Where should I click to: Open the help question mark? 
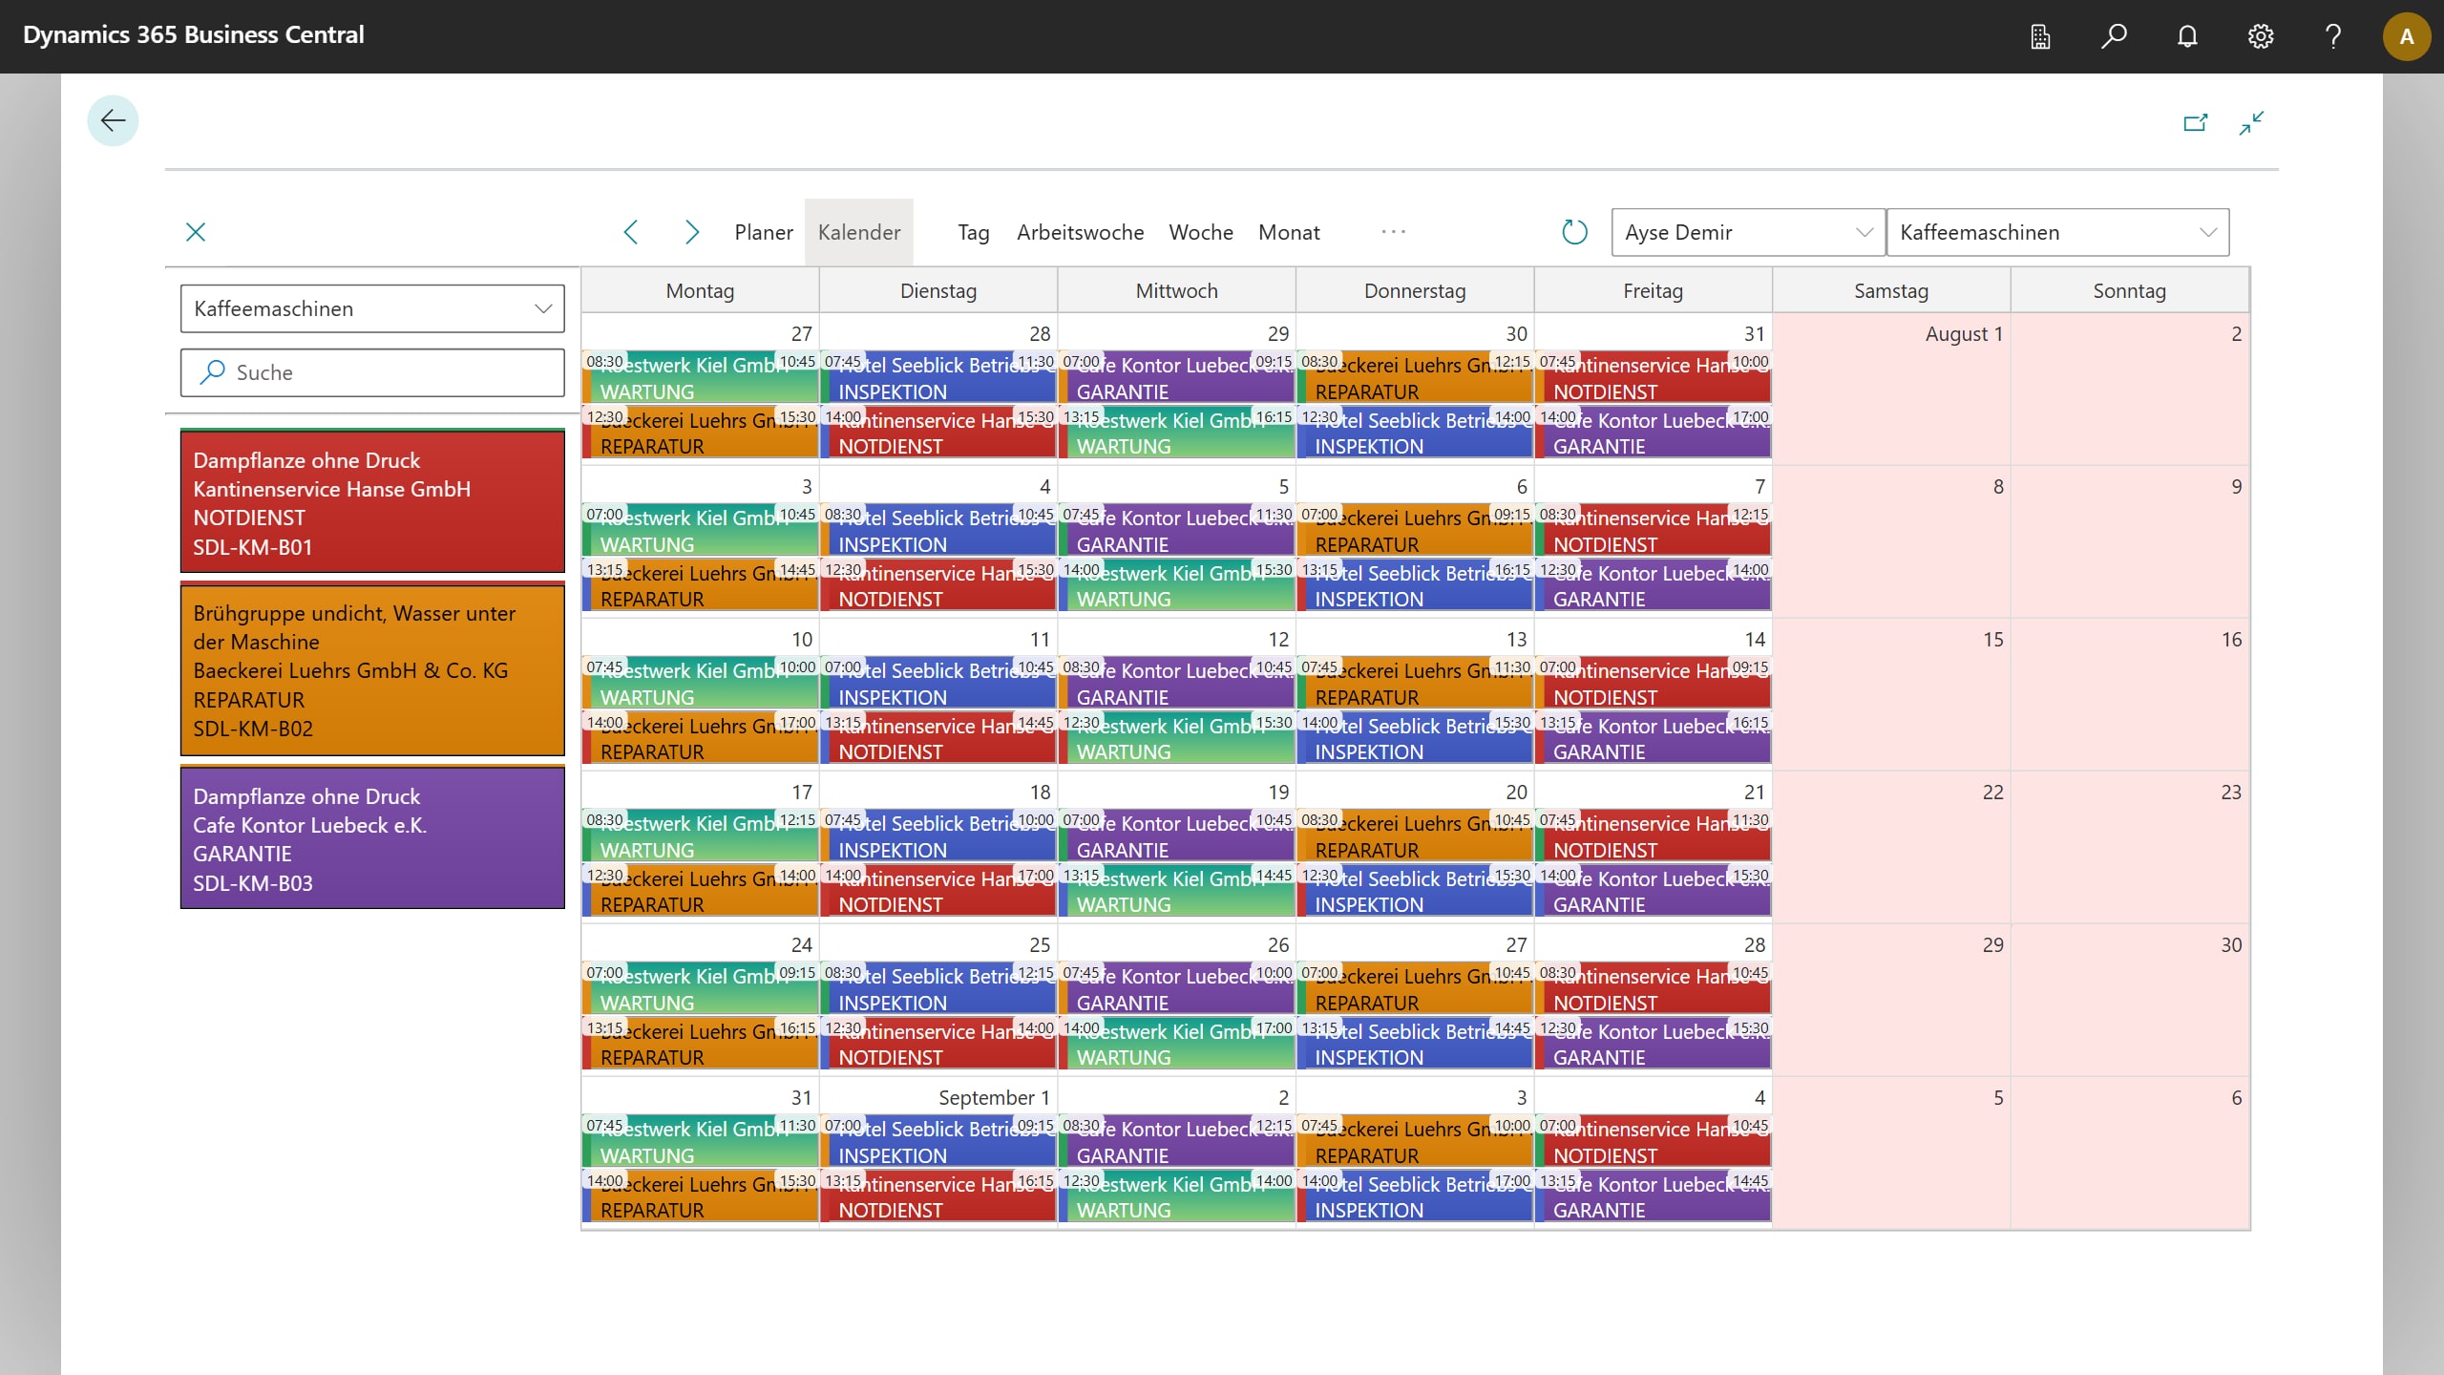tap(2333, 36)
